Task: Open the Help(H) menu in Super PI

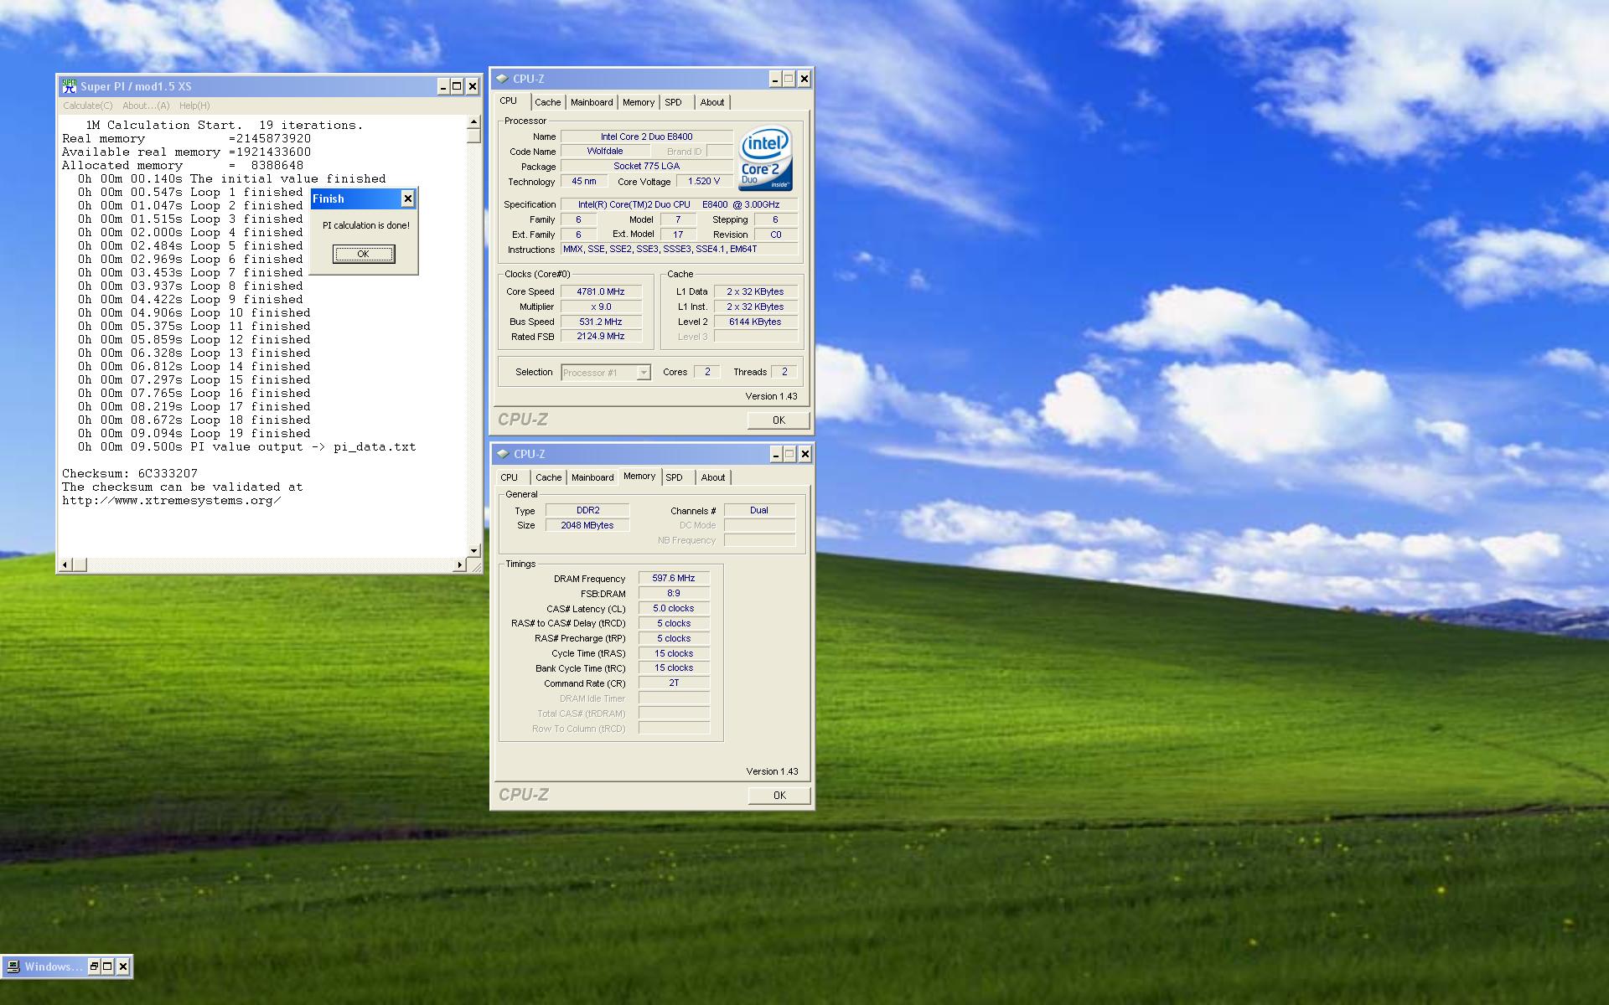Action: (x=194, y=106)
